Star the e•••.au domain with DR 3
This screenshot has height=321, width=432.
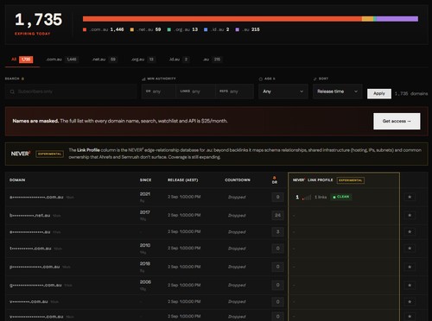pos(410,232)
